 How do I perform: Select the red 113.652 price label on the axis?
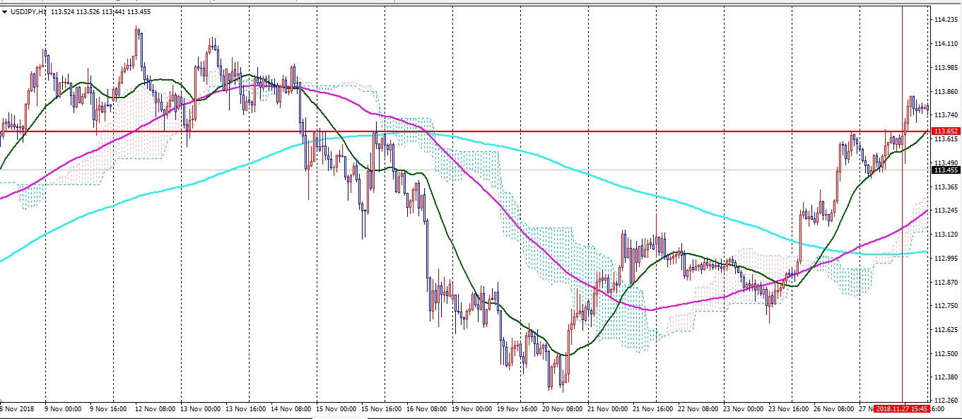pos(946,131)
